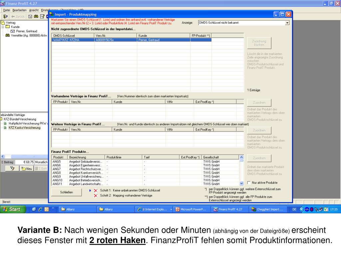This screenshot has width=341, height=256.
Task: Click the KFZ Kasko-Versicherung document icon
Action: (x=5, y=128)
